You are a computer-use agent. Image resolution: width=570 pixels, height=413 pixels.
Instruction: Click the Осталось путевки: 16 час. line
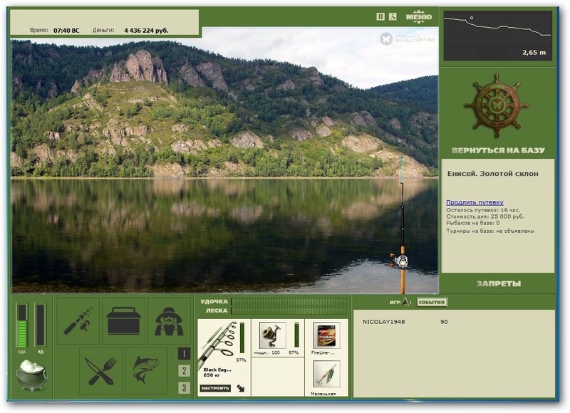(483, 210)
